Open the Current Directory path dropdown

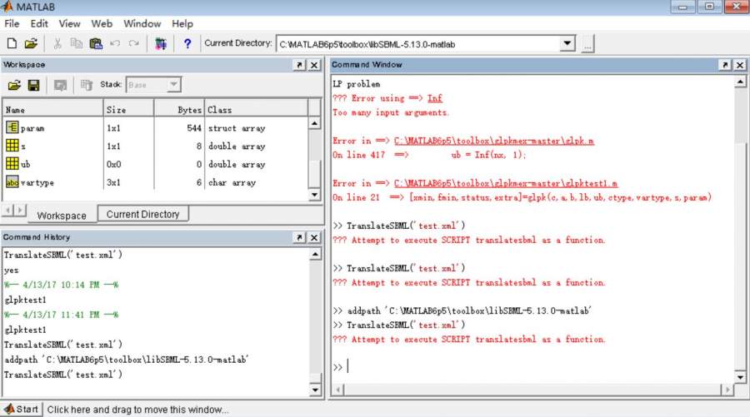coord(567,43)
